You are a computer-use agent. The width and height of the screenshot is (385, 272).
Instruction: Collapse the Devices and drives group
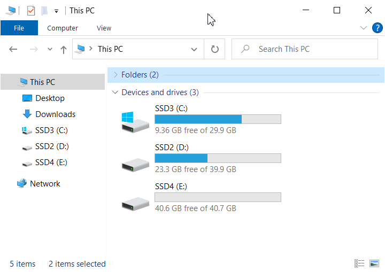(115, 92)
